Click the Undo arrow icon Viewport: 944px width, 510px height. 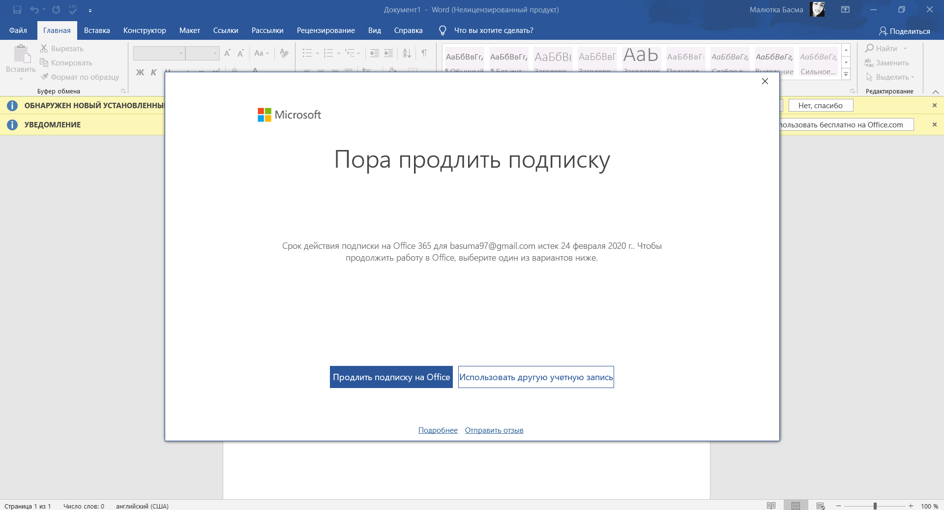tap(34, 10)
